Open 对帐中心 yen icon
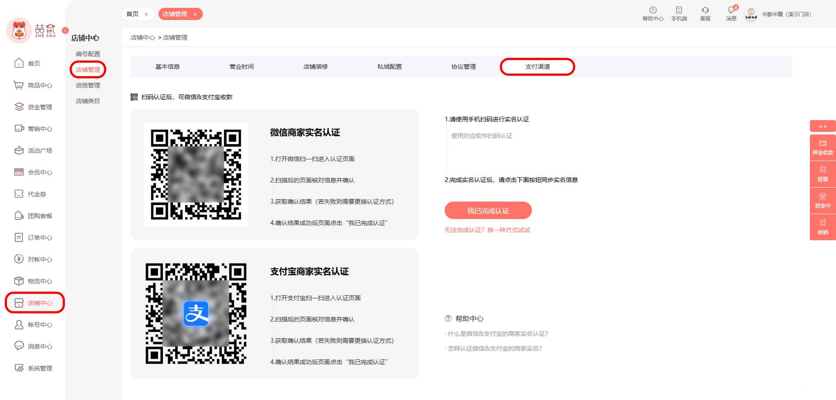836x400 pixels. tap(19, 259)
